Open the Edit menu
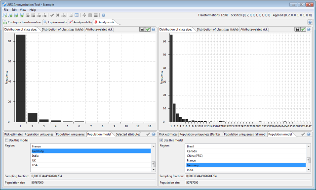The image size is (316, 190). (14, 10)
